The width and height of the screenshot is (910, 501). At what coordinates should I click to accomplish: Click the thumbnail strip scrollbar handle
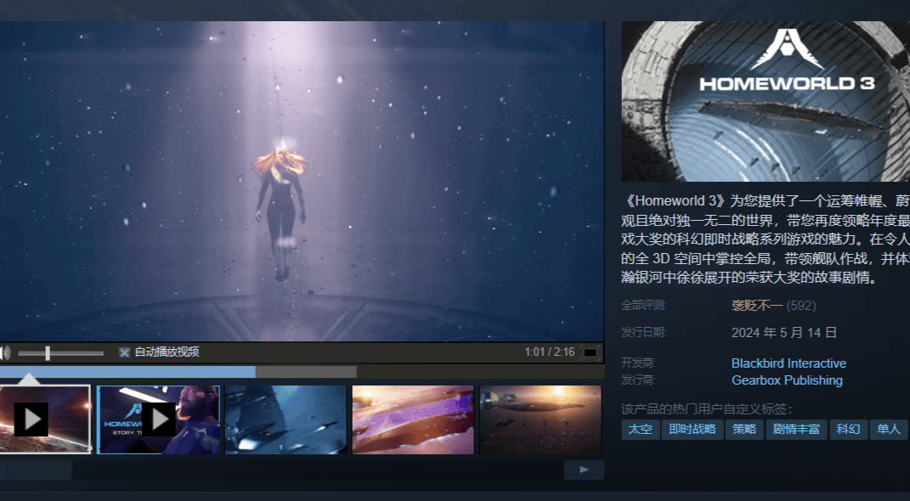pyautogui.click(x=39, y=470)
